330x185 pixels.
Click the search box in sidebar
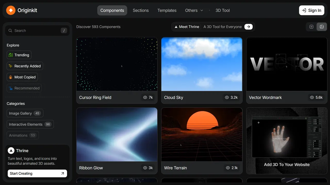coord(37,31)
